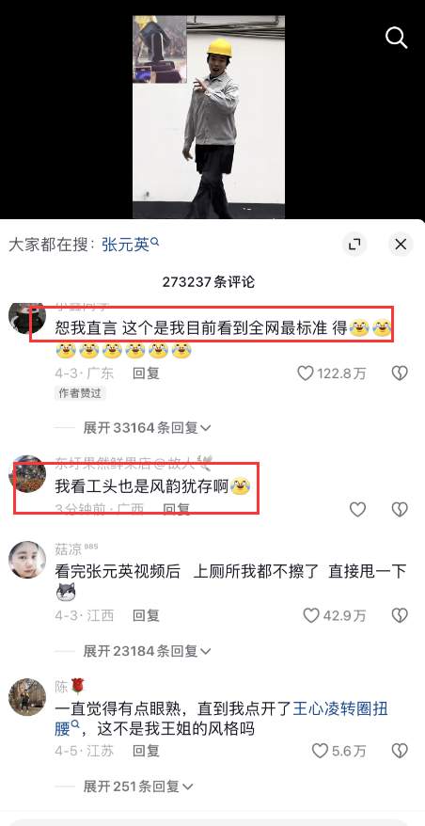This screenshot has height=826, width=425.
Task: Like the 风韵犹存 comment
Action: coord(357,509)
